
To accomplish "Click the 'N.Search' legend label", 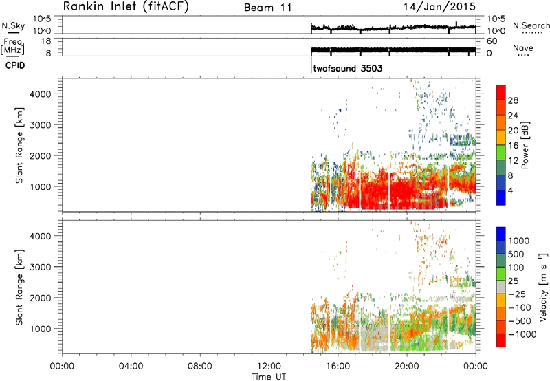I will pyautogui.click(x=531, y=25).
